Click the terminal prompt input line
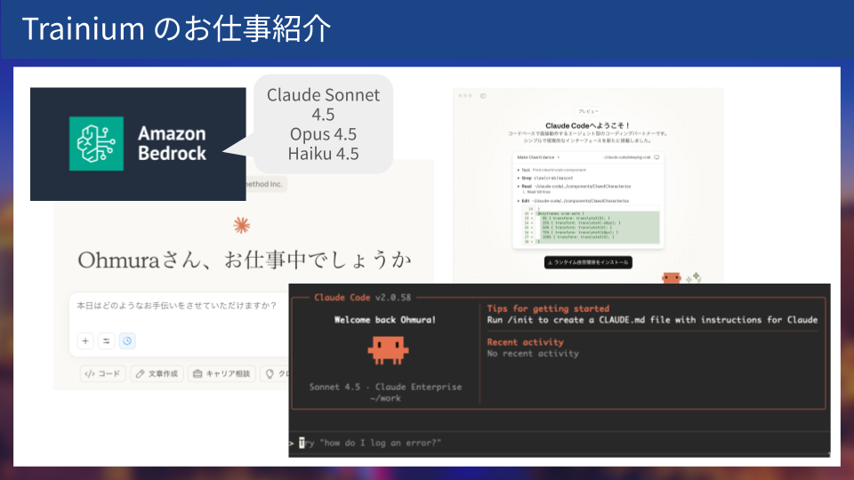The width and height of the screenshot is (854, 480). pyautogui.click(x=560, y=443)
